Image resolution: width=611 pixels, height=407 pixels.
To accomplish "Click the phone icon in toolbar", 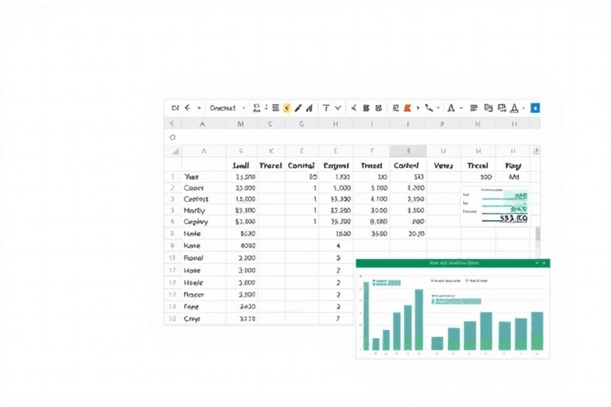I will click(x=429, y=108).
